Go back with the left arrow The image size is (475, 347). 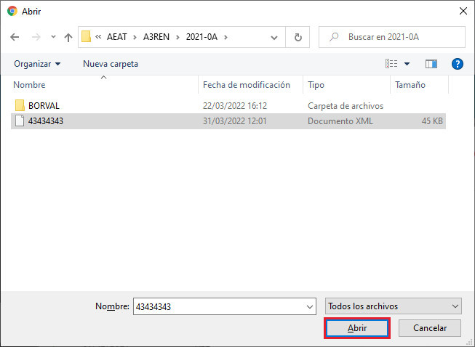pyautogui.click(x=15, y=37)
